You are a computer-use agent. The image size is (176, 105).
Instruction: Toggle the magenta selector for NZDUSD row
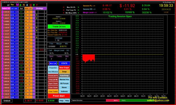click(3, 88)
